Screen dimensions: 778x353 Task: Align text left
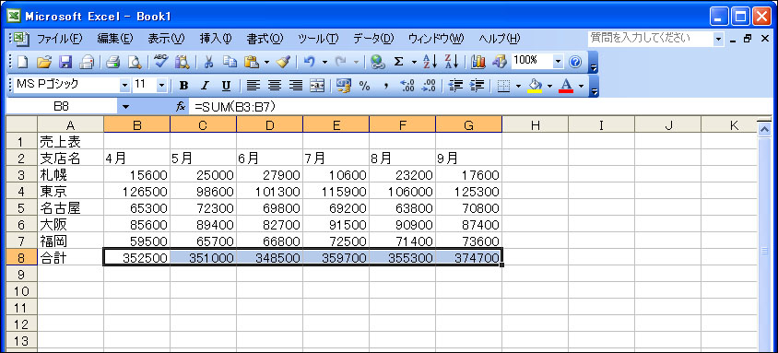click(253, 86)
